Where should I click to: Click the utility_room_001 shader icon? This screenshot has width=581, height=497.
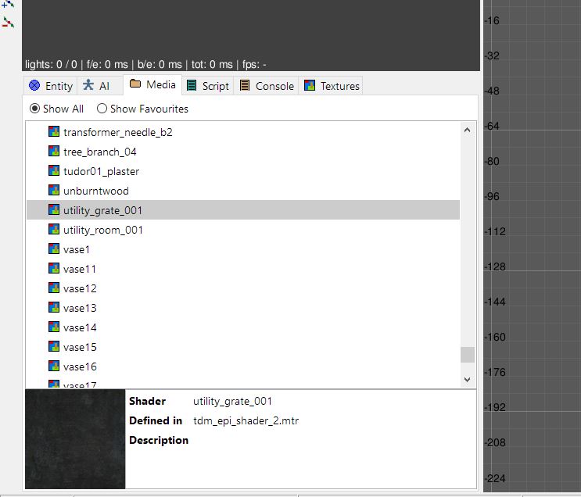(x=54, y=230)
